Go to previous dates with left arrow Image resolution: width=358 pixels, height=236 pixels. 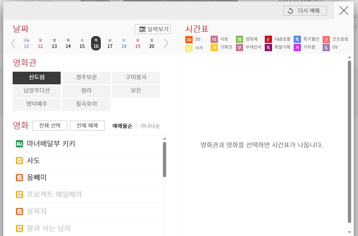[x=13, y=43]
